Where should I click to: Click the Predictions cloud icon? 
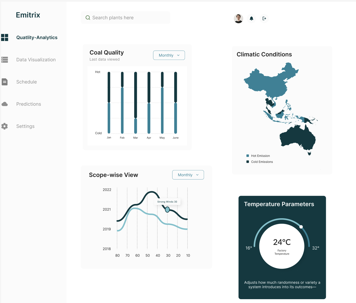pyautogui.click(x=5, y=104)
